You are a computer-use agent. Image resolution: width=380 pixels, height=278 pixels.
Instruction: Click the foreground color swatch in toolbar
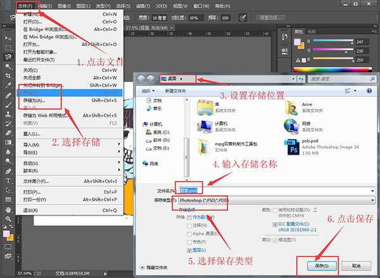pos(6,234)
